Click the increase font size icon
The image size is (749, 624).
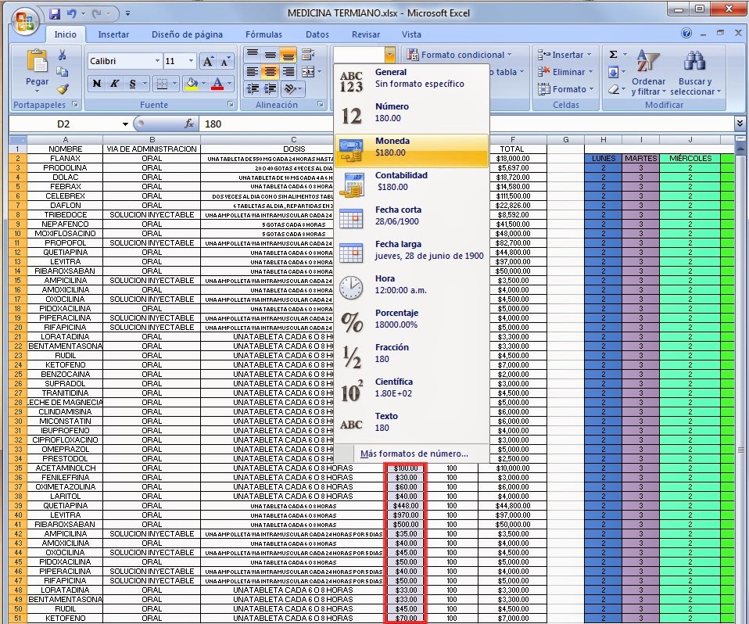[208, 59]
